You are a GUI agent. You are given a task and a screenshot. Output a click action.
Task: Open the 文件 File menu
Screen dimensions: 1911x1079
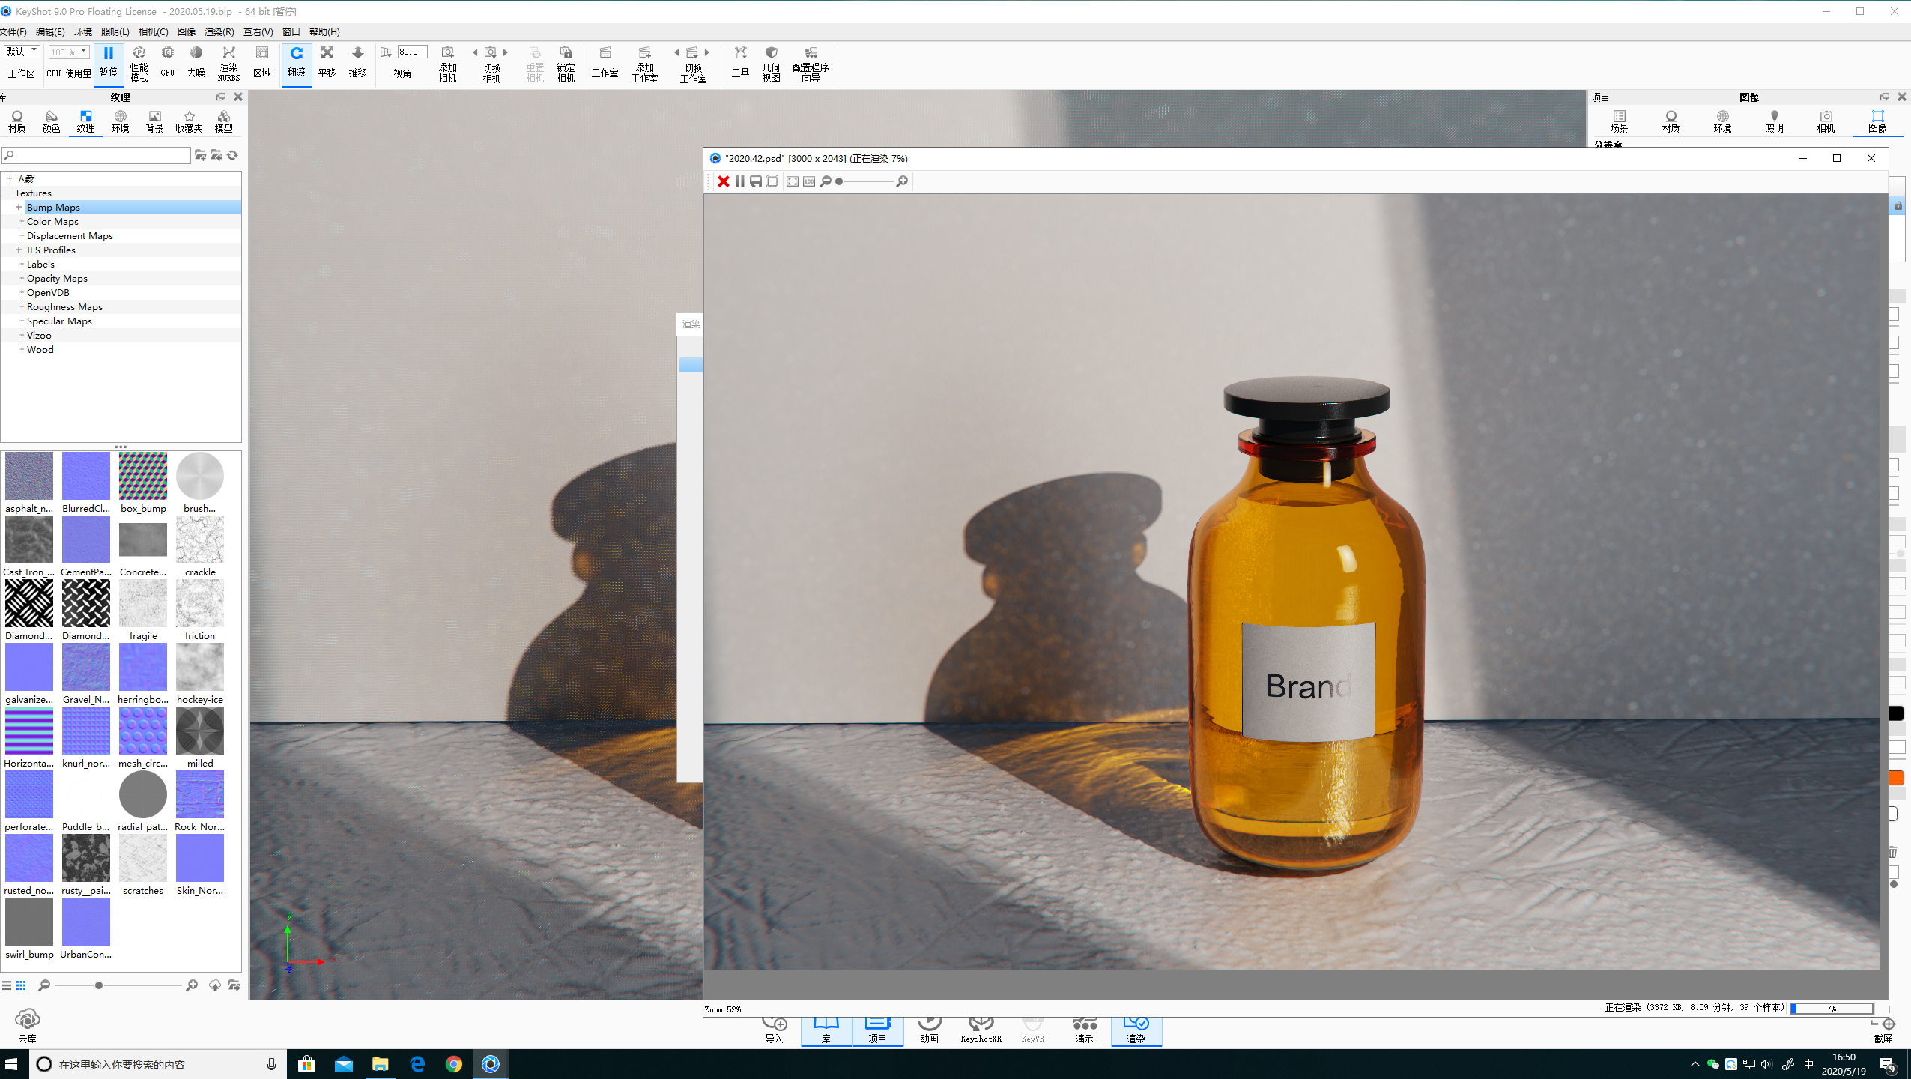[13, 31]
